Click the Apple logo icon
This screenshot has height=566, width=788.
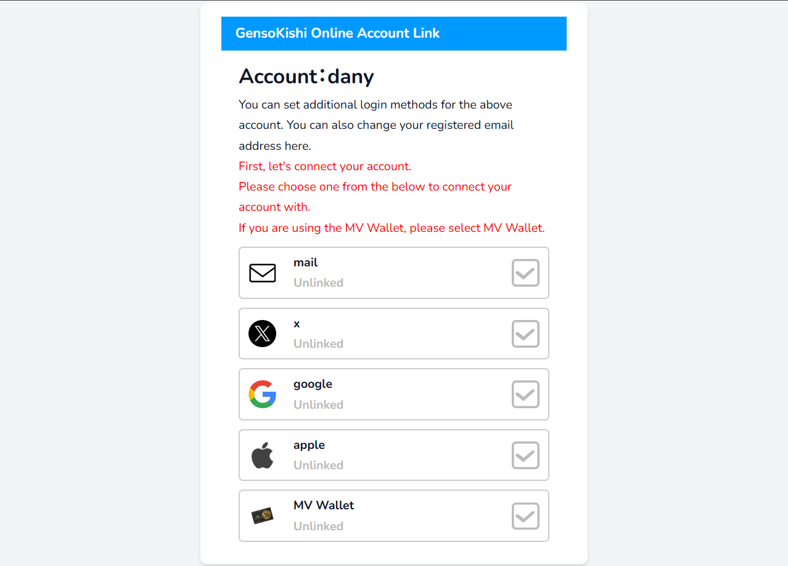pos(263,456)
